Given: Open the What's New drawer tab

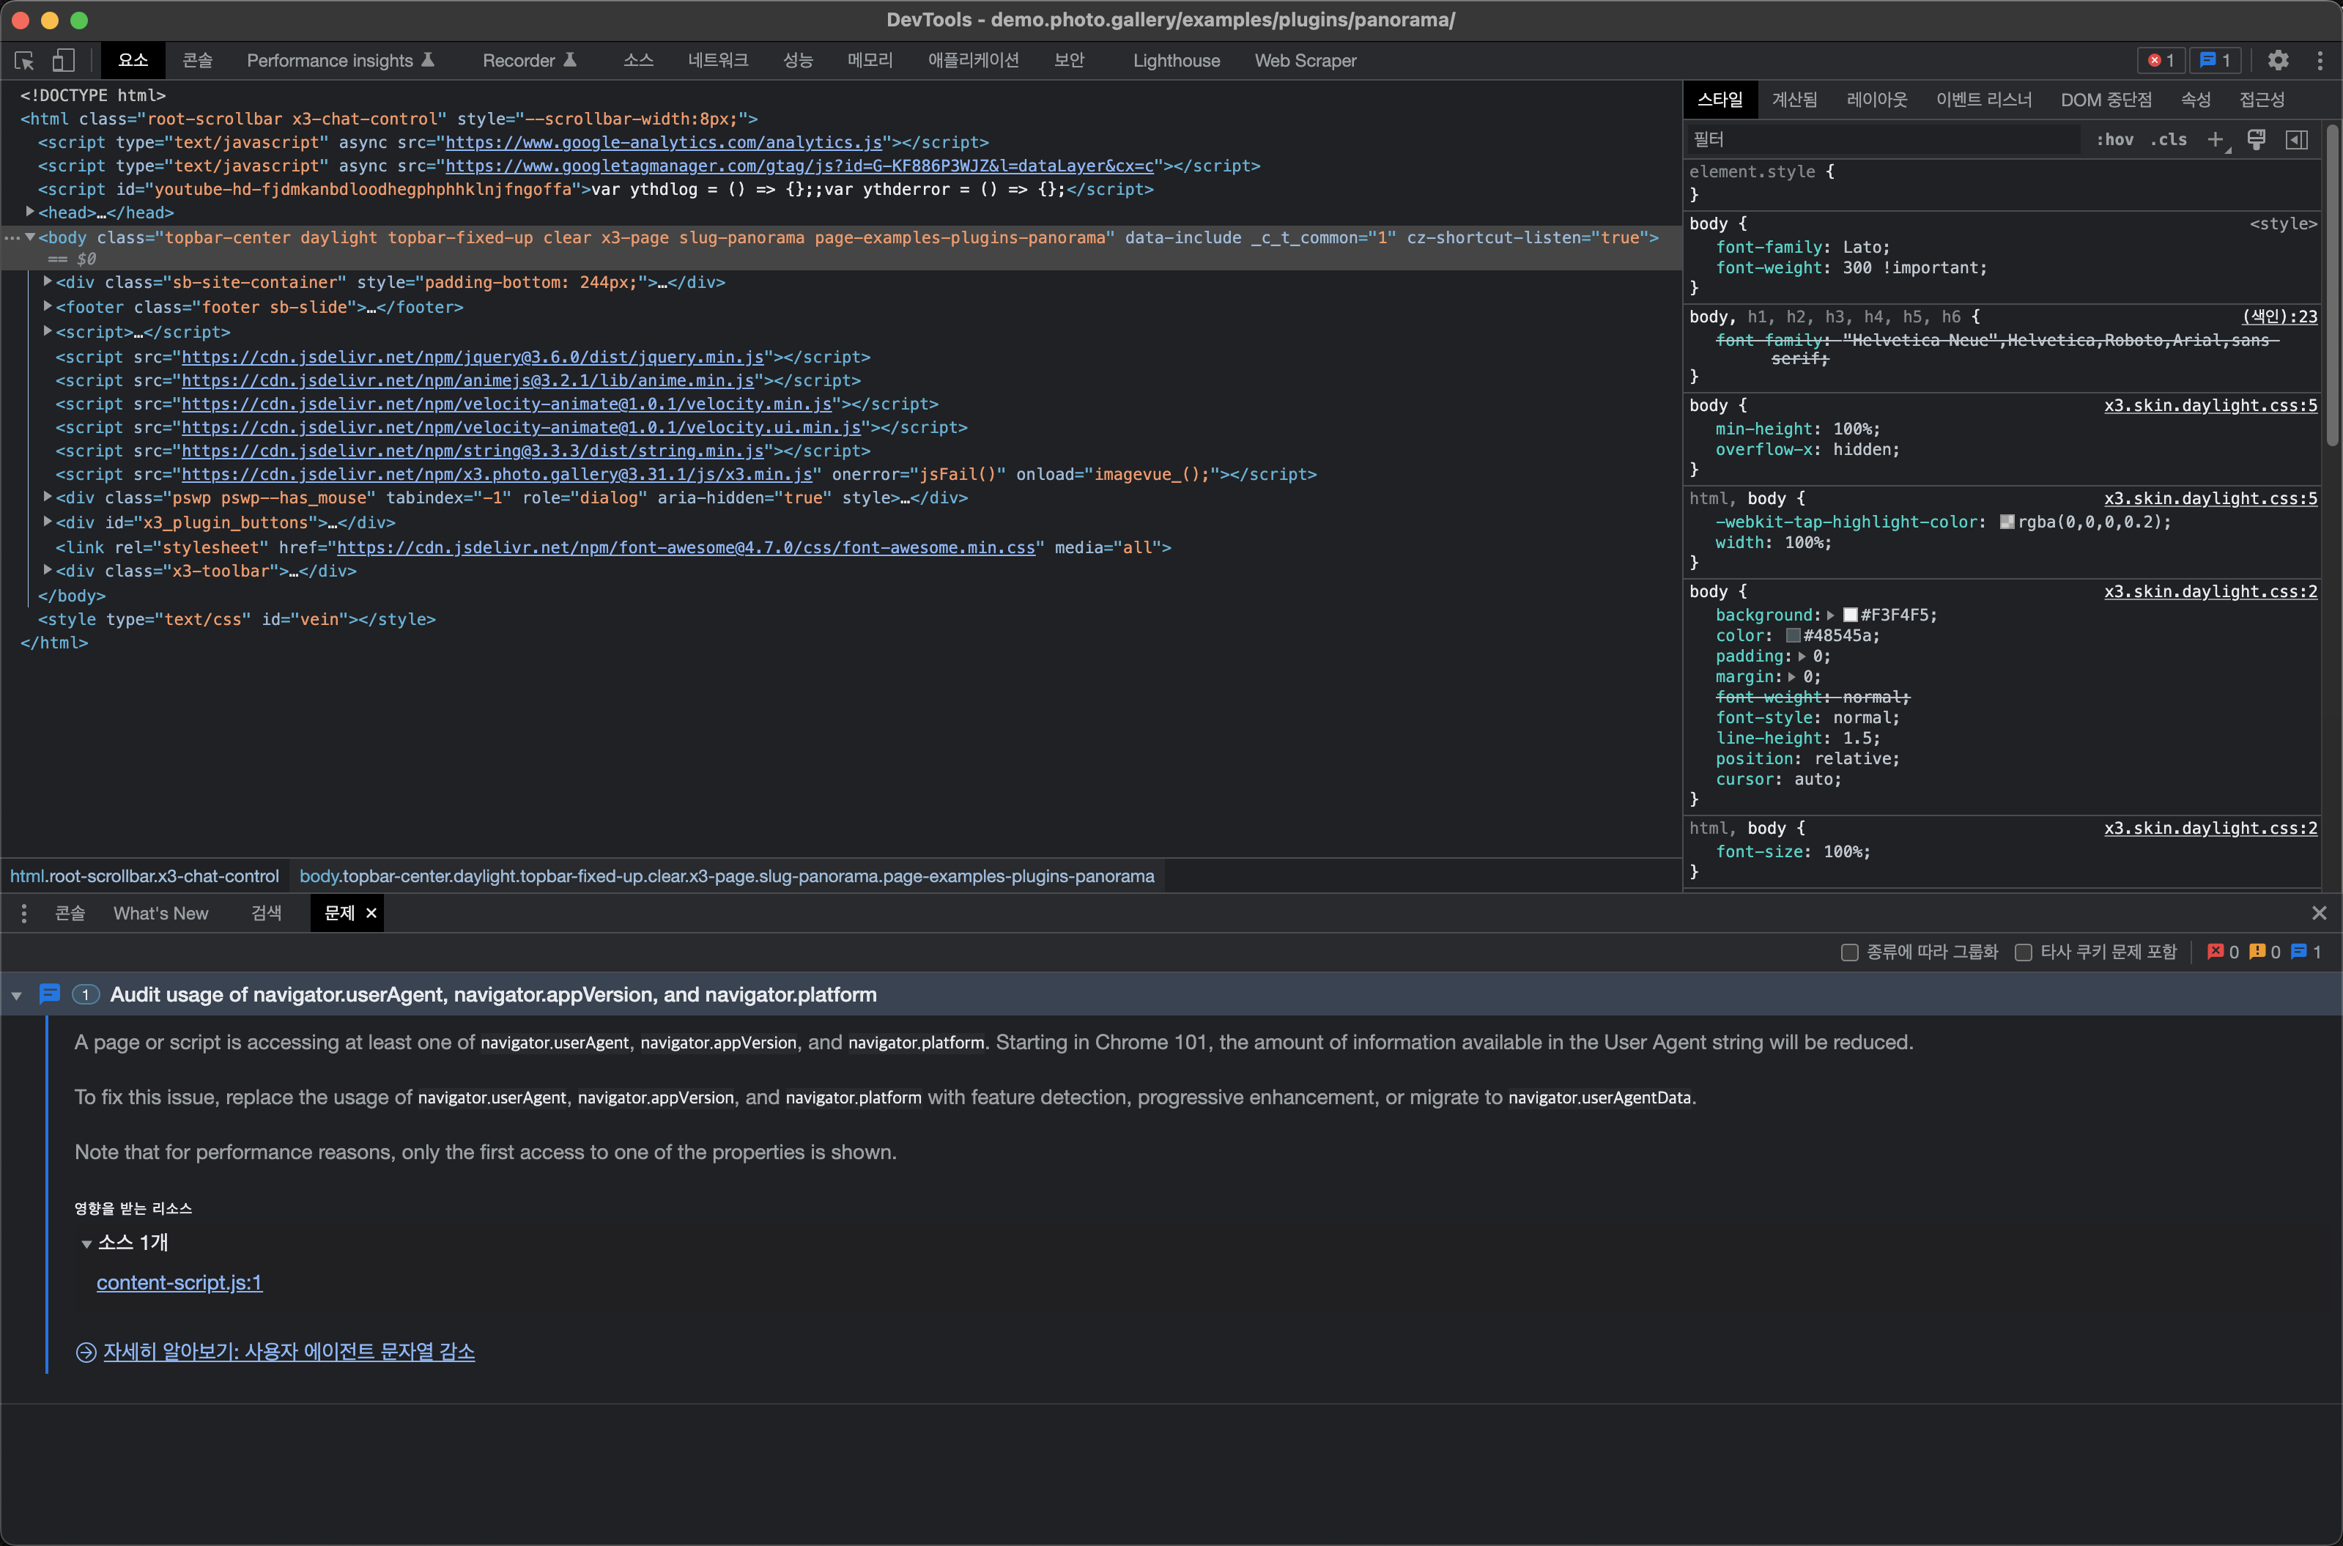Looking at the screenshot, I should 160,913.
